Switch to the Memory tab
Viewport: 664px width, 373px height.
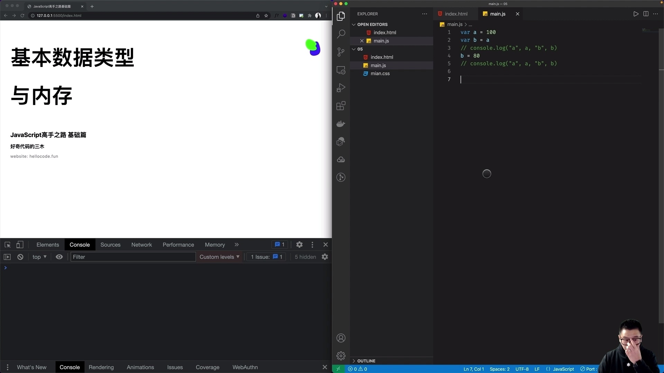click(x=214, y=245)
